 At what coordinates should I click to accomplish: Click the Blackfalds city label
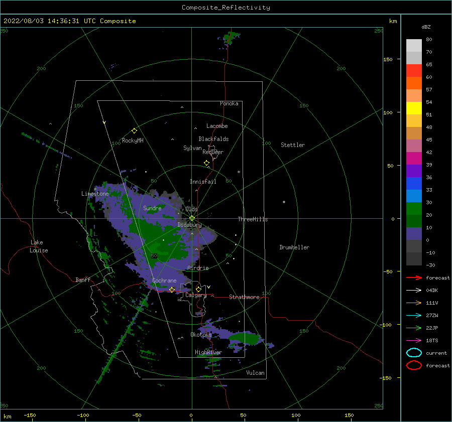click(x=213, y=139)
